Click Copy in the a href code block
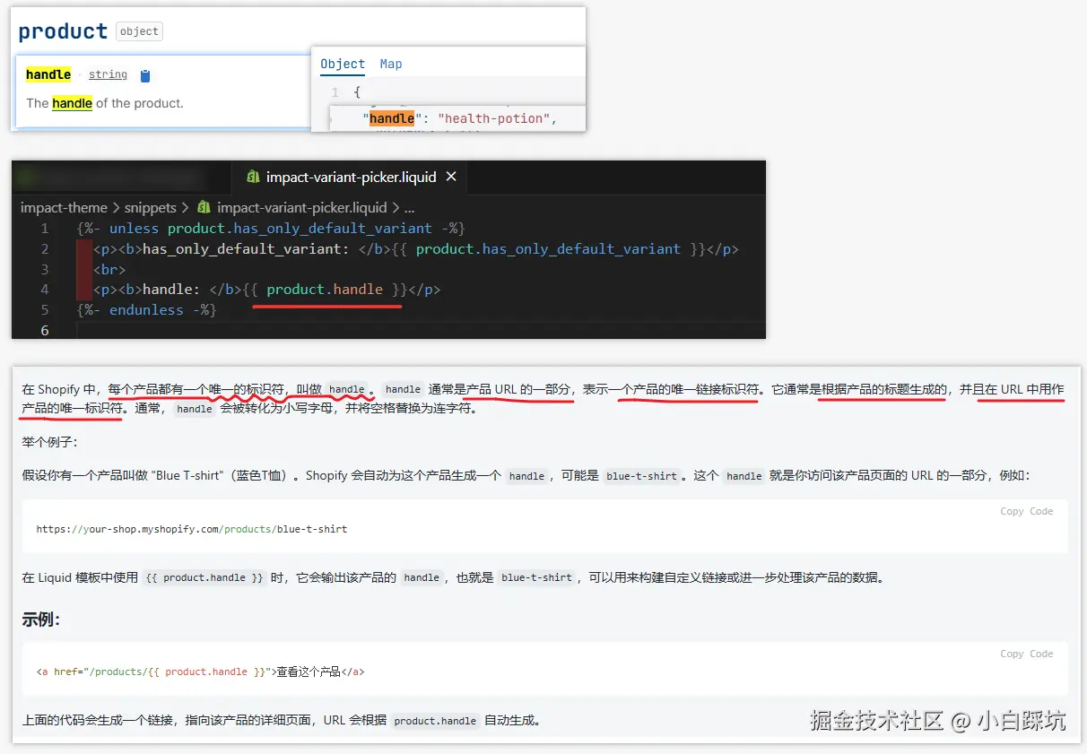Image resolution: width=1087 pixels, height=754 pixels. click(1012, 654)
